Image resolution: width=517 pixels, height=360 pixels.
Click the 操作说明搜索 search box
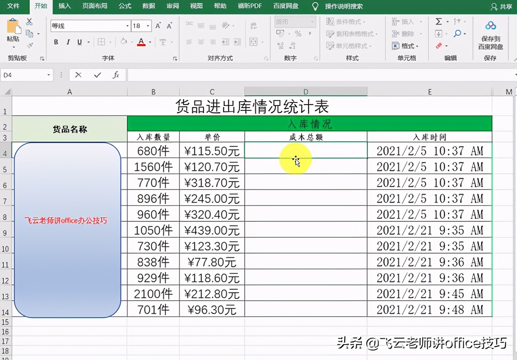[344, 6]
